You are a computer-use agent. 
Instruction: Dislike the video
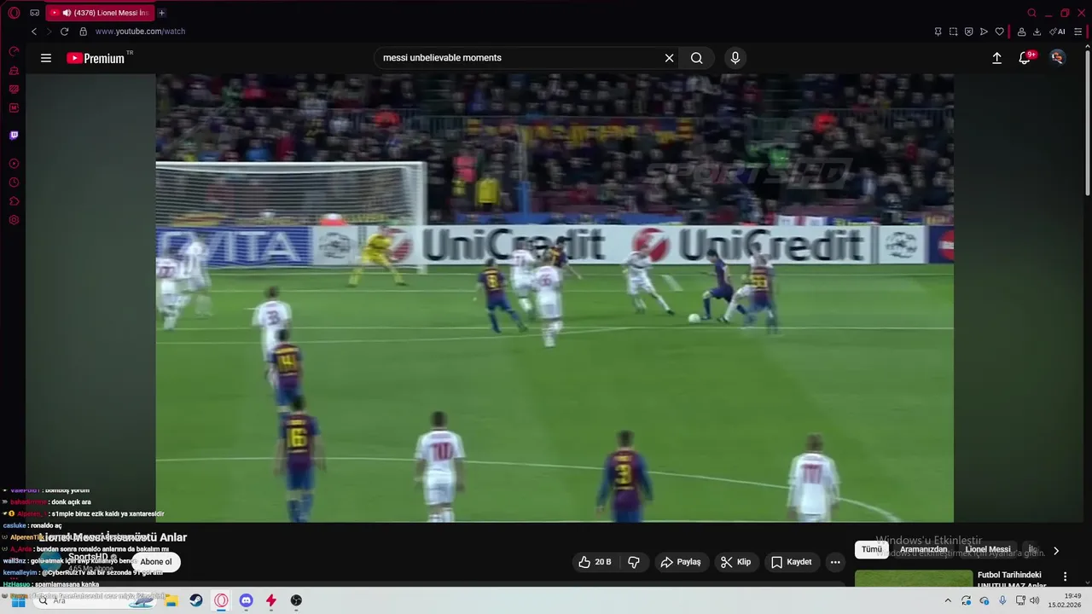pyautogui.click(x=634, y=562)
